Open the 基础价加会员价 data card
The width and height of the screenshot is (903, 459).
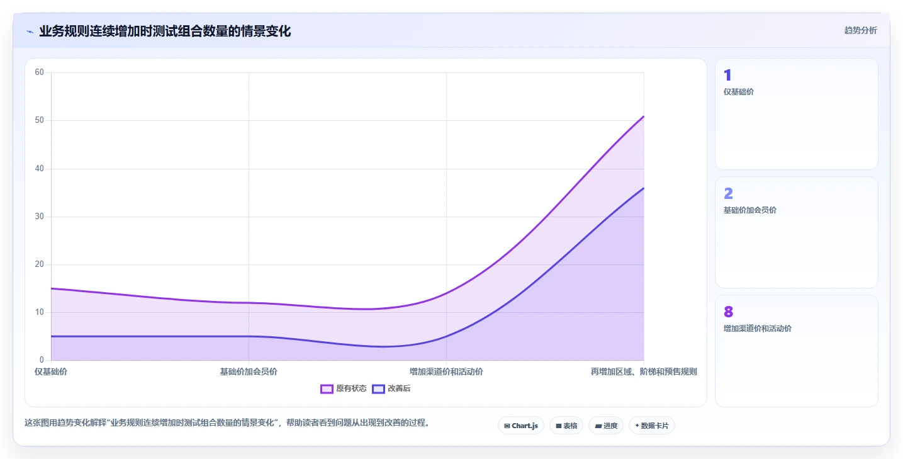pyautogui.click(x=797, y=232)
